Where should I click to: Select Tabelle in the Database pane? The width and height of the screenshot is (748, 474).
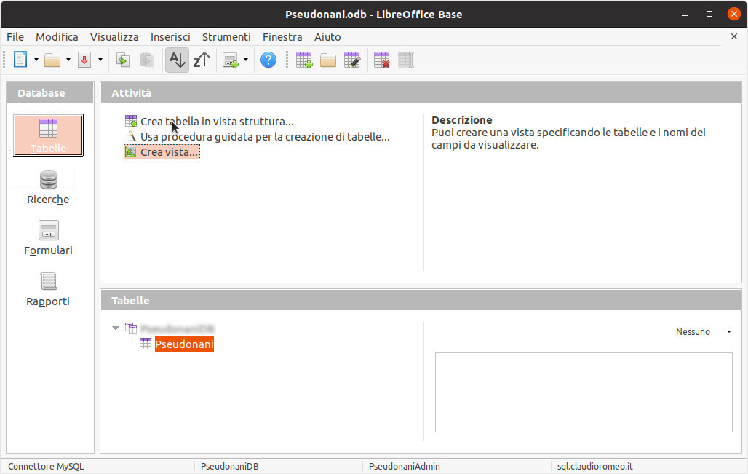pos(48,135)
